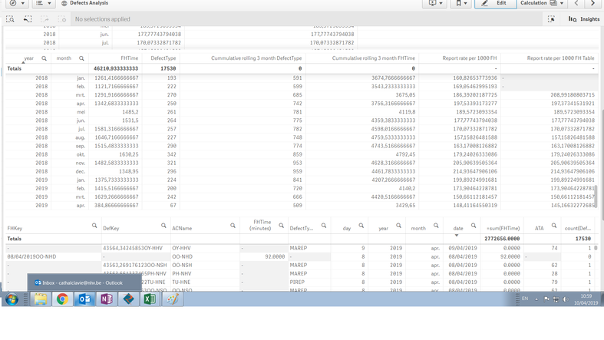Click the scrollbar of the bottom table
Viewport: 604px width, 340px height.
click(x=596, y=249)
